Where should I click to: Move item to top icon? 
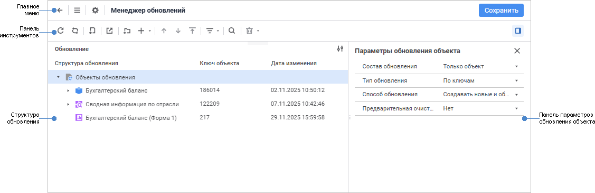click(192, 31)
